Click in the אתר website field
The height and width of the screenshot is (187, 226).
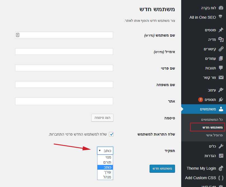point(64,101)
